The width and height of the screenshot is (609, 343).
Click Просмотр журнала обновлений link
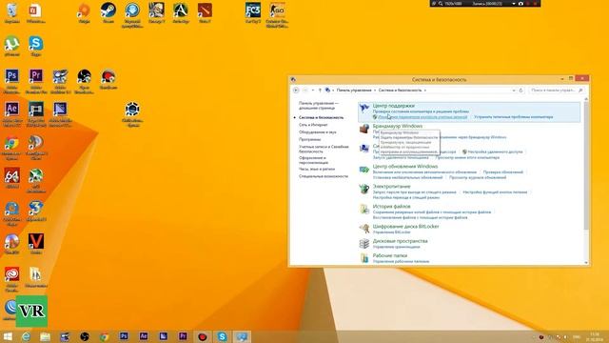point(478,177)
